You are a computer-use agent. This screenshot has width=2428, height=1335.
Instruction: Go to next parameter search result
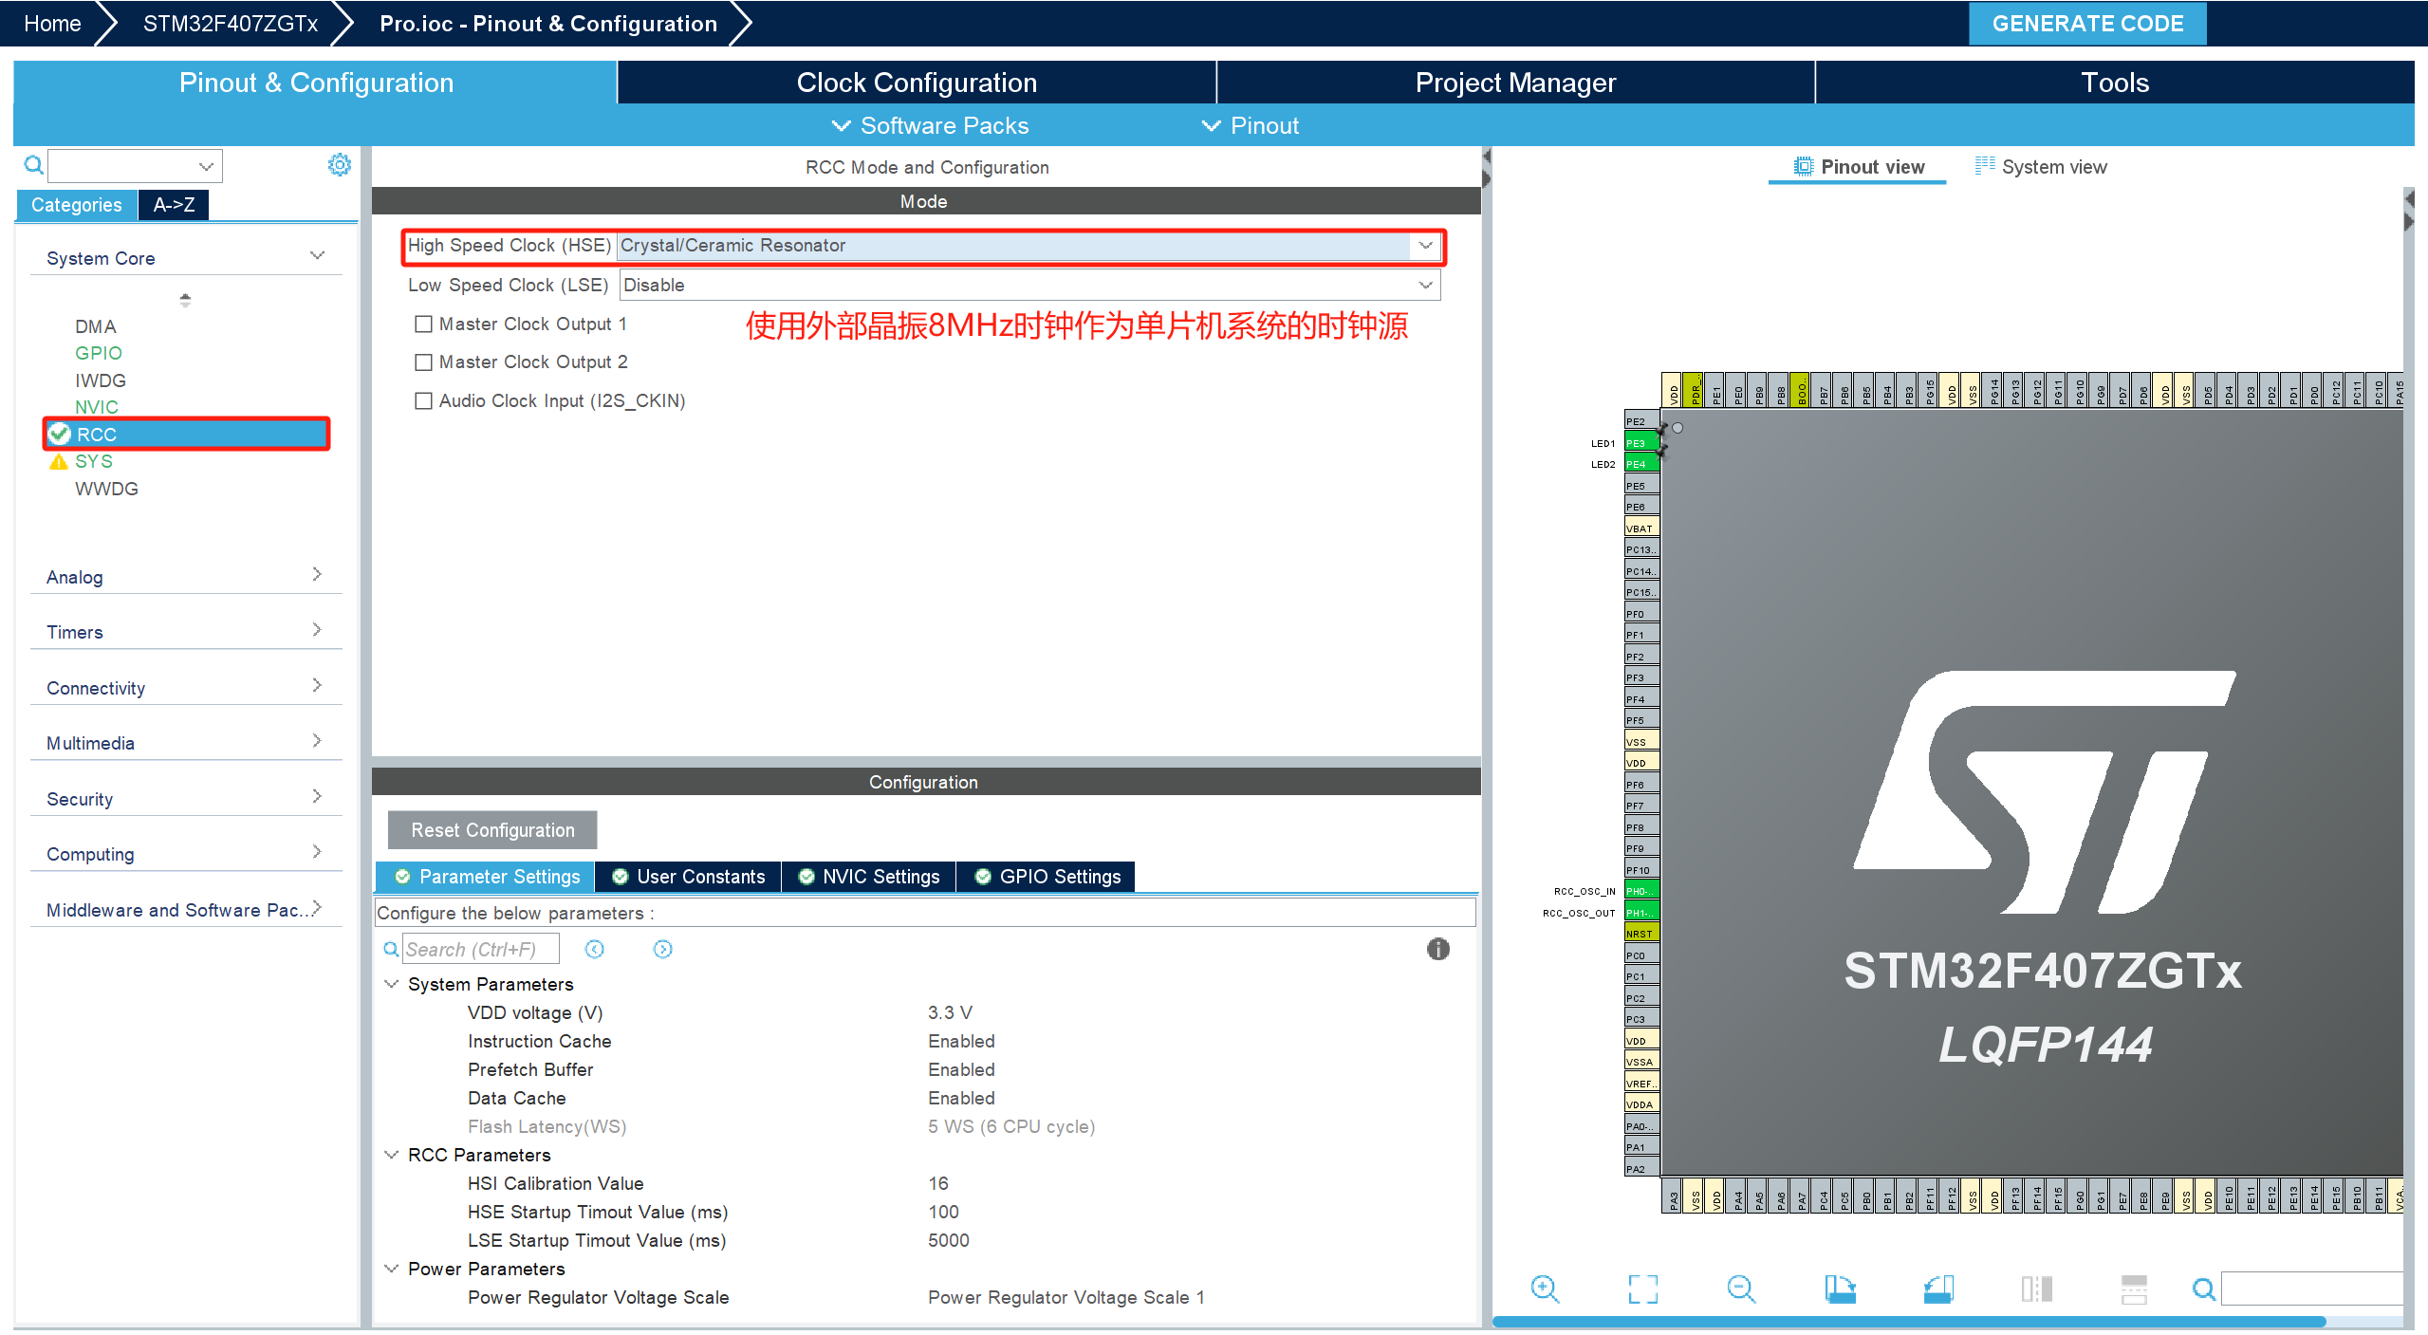pos(662,949)
